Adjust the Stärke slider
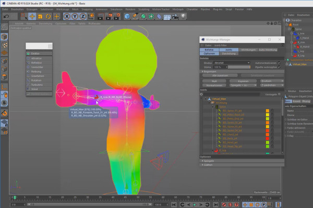This screenshot has width=313, height=208. tap(239, 67)
